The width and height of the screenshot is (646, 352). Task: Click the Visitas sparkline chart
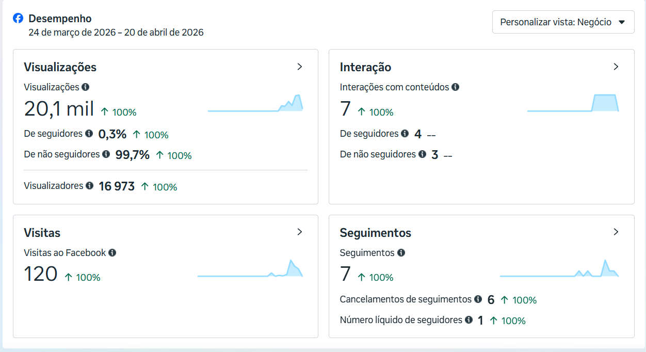(x=250, y=268)
